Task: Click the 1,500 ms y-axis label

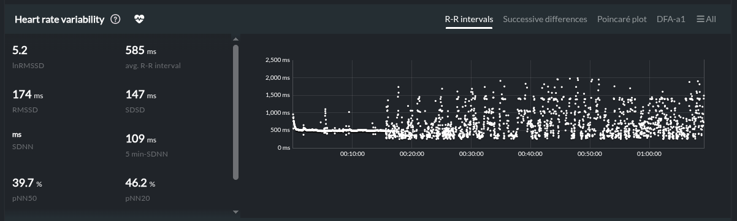Action: pos(278,95)
